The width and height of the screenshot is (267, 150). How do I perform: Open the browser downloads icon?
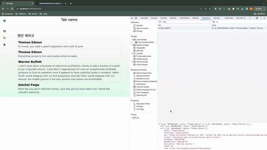point(242,9)
